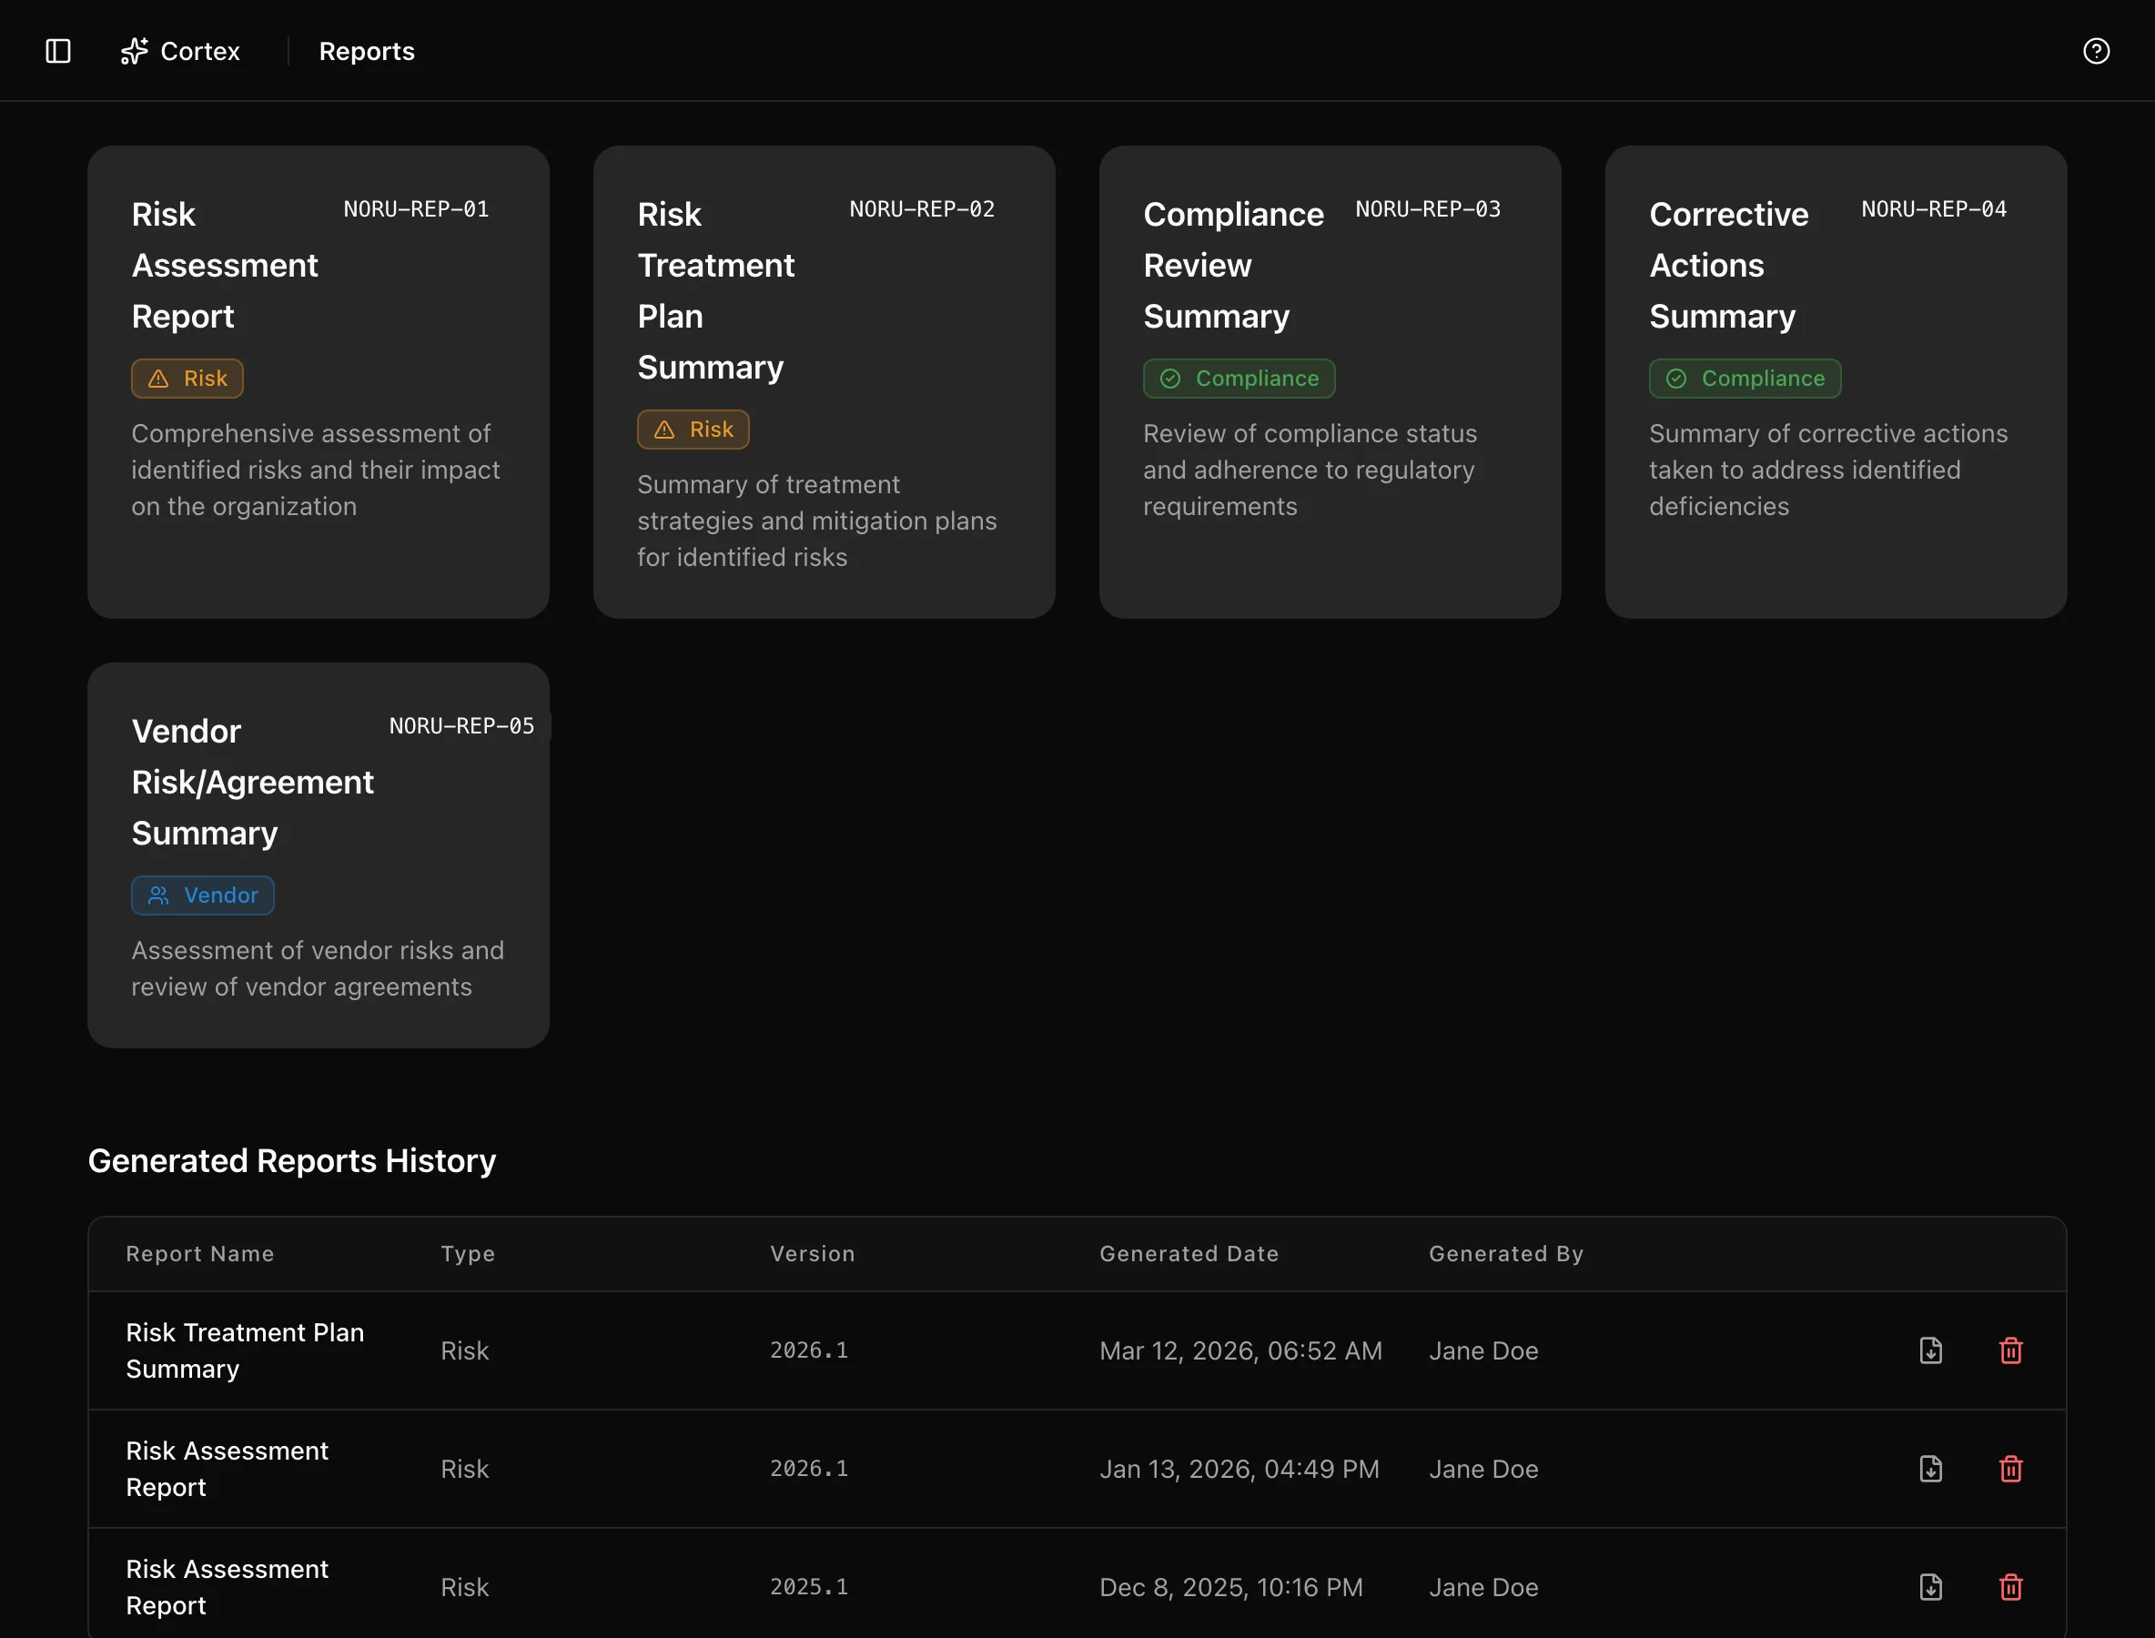Click Risk label on Risk Assessment Report card
This screenshot has height=1638, width=2155.
point(206,379)
